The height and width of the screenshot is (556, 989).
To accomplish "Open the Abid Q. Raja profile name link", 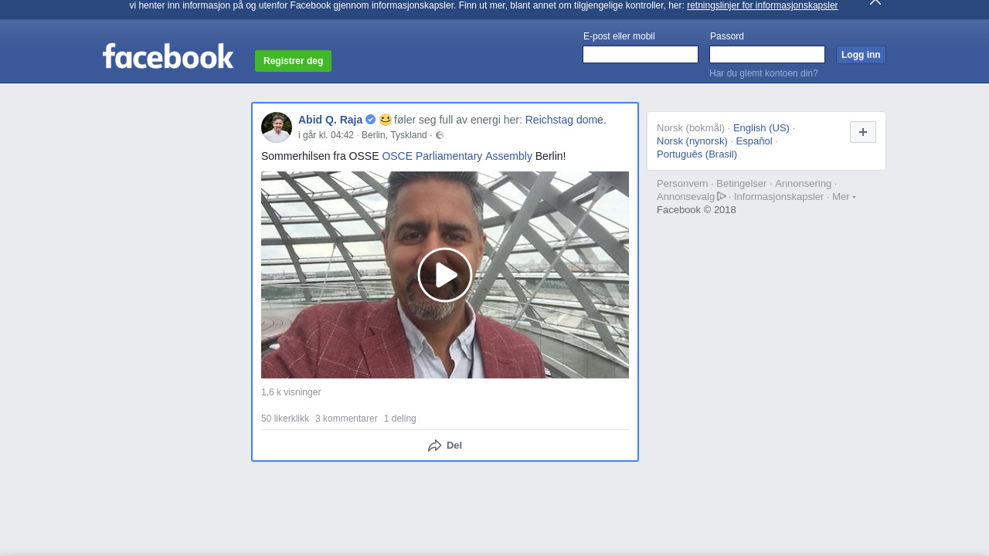I will [330, 120].
